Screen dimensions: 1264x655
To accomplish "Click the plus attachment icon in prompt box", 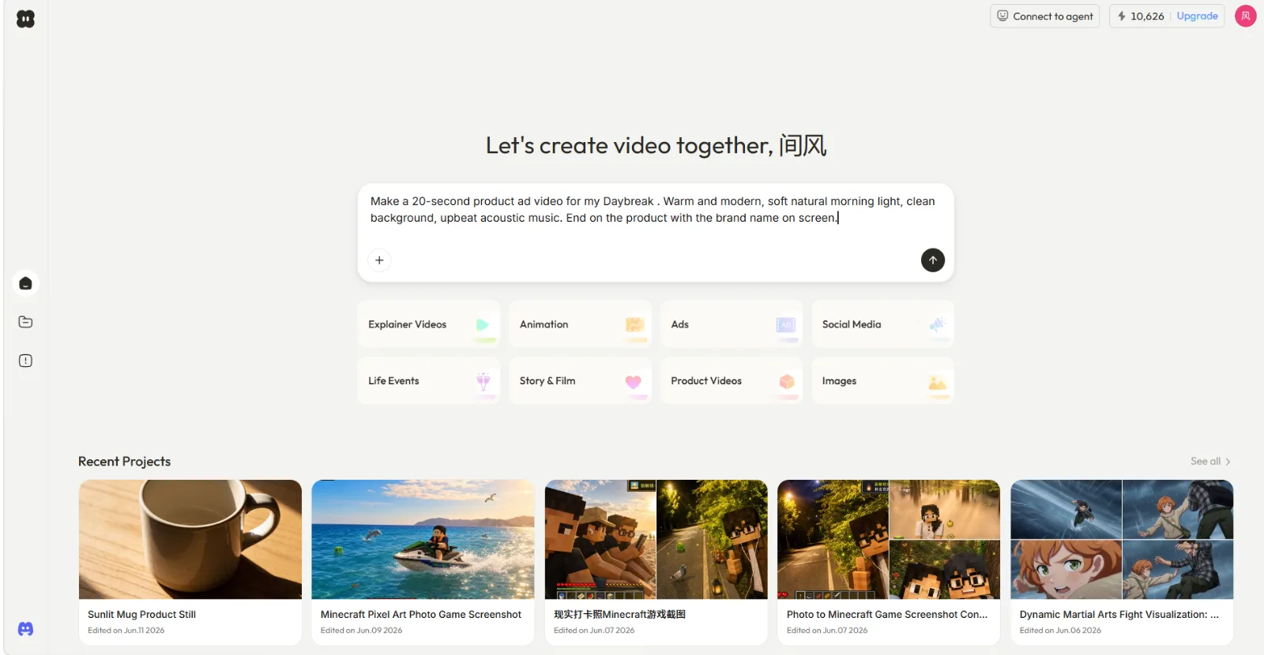I will point(379,260).
